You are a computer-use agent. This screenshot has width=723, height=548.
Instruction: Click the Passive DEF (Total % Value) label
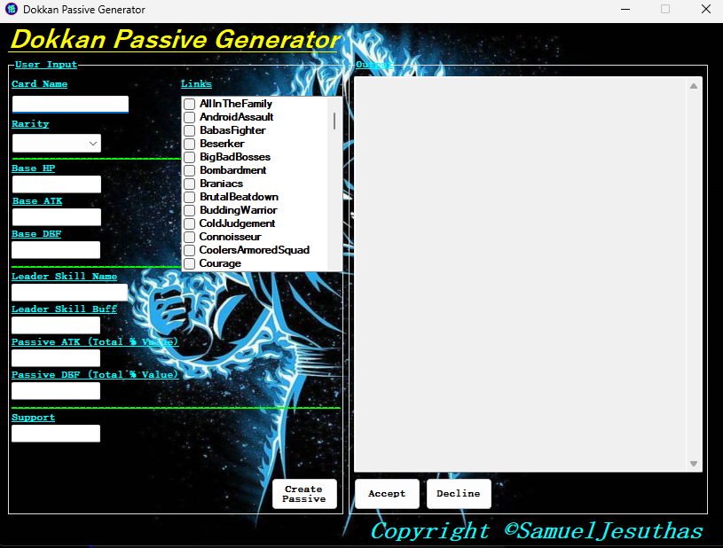click(95, 374)
